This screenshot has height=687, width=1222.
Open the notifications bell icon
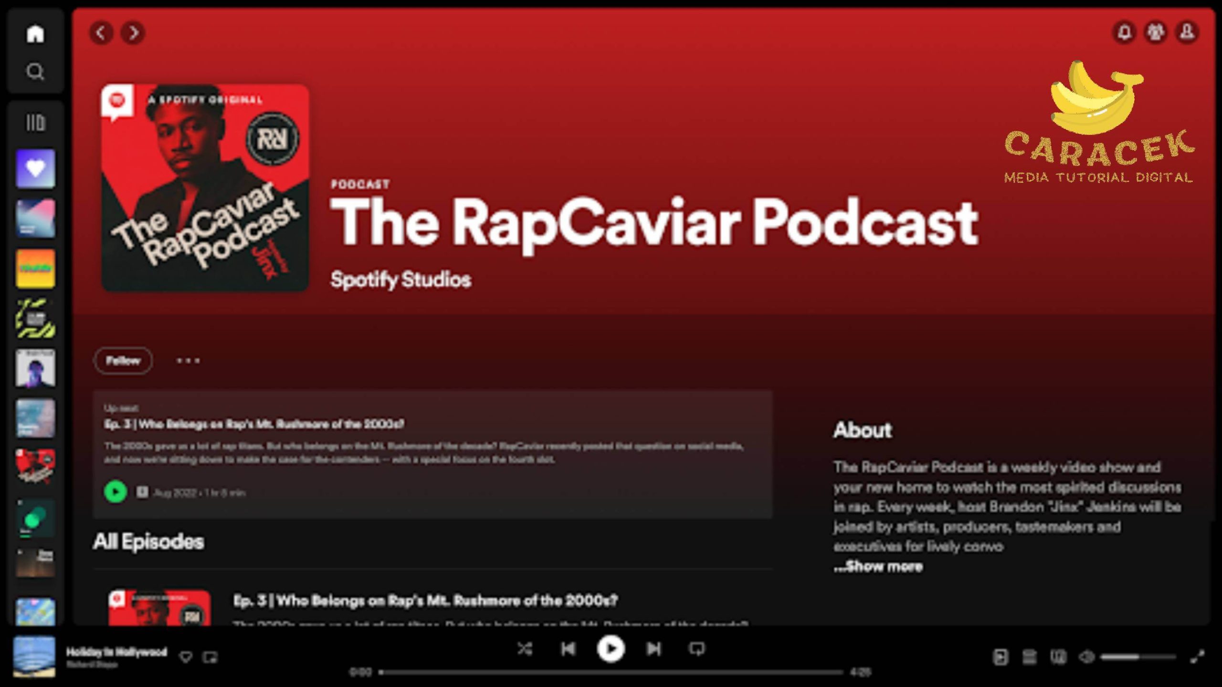point(1125,32)
